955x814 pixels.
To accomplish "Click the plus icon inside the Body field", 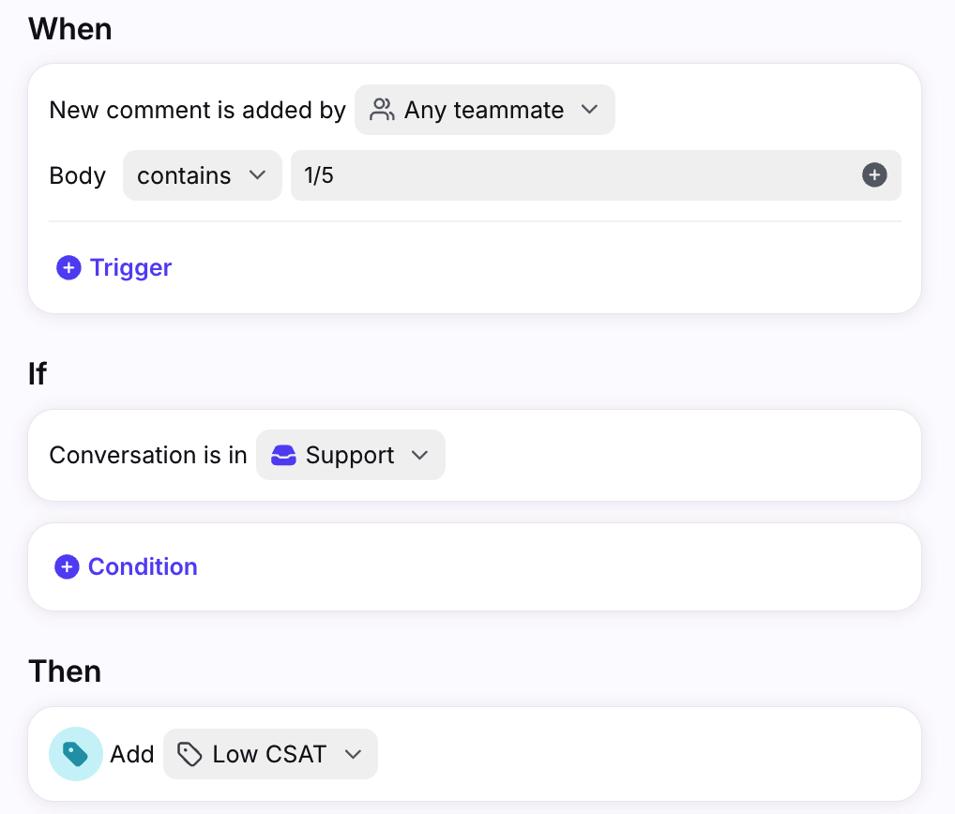I will (x=874, y=175).
